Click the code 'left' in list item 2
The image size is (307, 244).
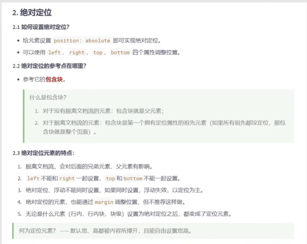pyautogui.click(x=33, y=178)
